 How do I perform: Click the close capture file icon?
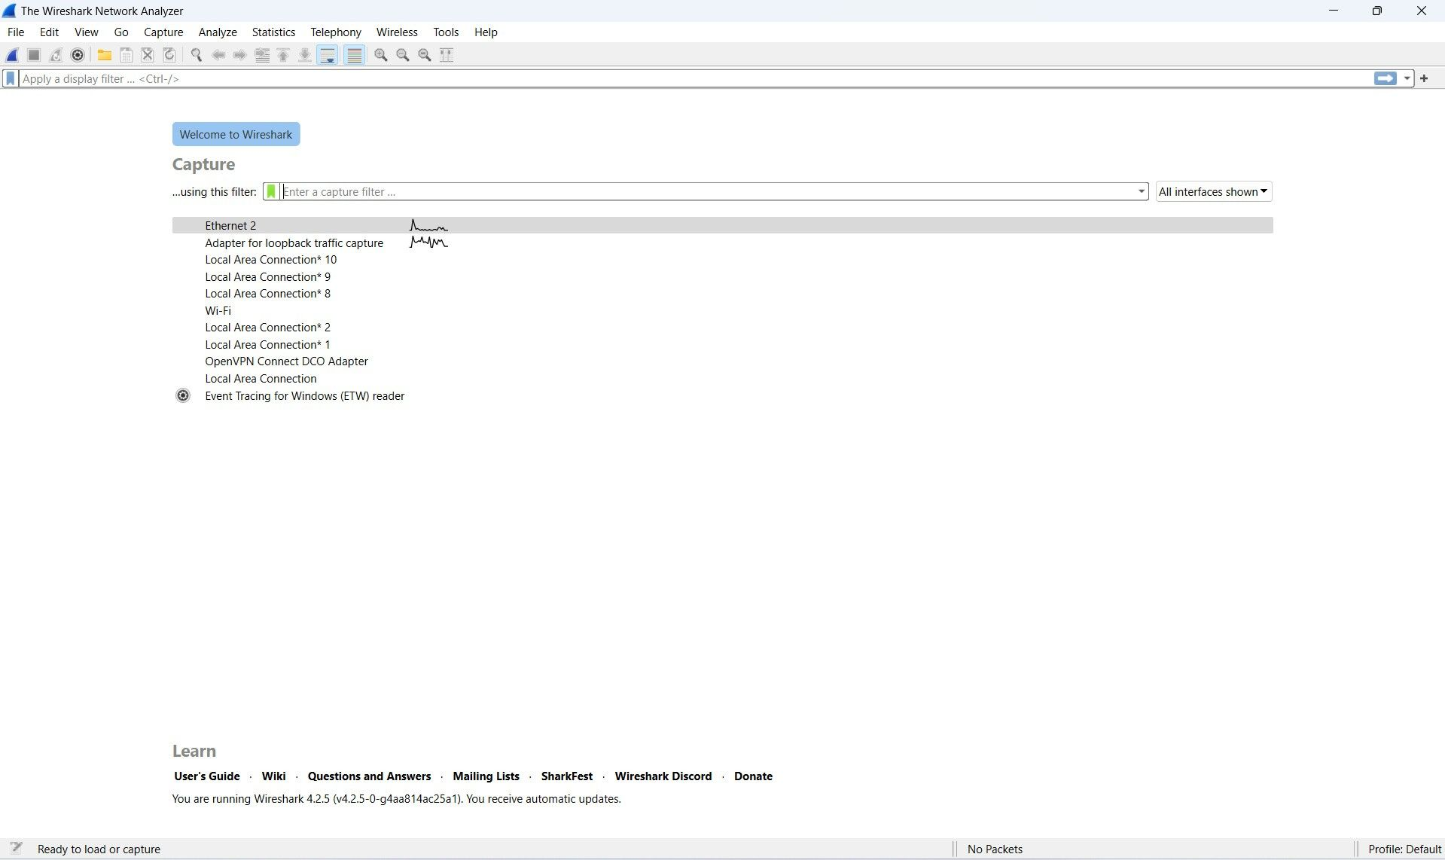point(148,55)
